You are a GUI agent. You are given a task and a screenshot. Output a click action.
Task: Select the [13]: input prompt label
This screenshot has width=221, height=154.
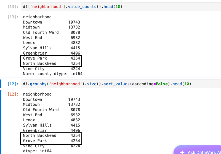pyautogui.click(x=13, y=7)
